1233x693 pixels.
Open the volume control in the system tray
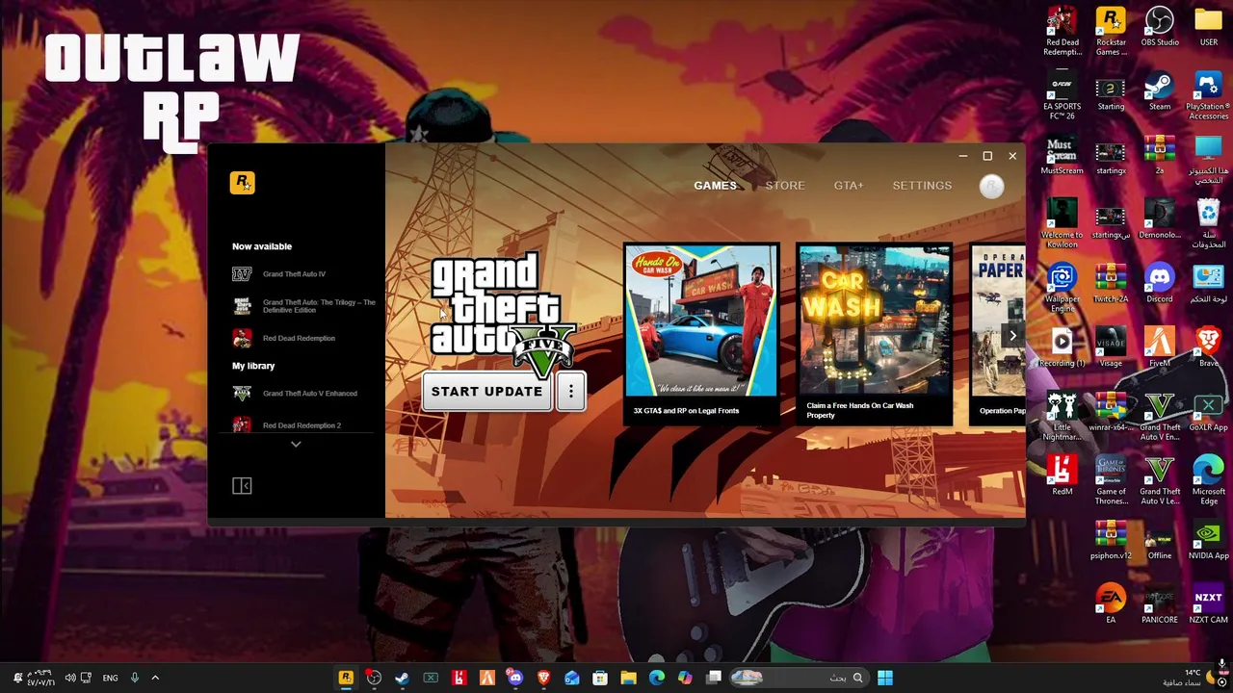coord(70,678)
